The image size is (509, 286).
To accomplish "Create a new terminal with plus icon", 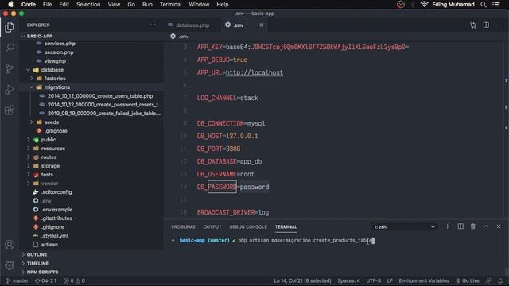I will click(x=447, y=226).
